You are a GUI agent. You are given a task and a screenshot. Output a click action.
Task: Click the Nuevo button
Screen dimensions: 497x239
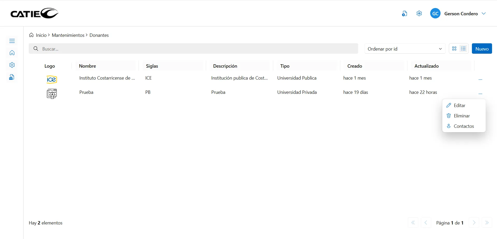point(482,49)
